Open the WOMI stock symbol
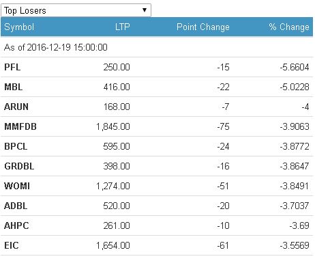315x261 pixels. point(17,186)
